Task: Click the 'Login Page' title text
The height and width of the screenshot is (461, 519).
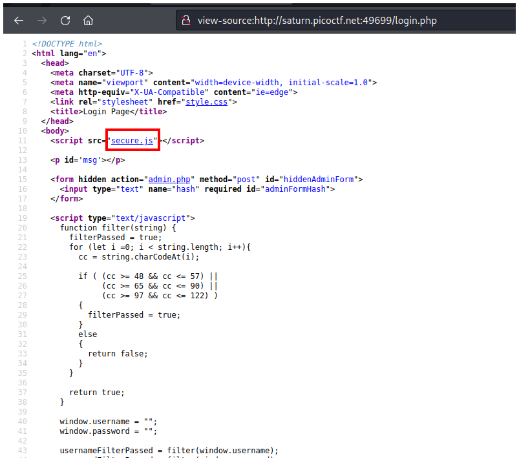Action: [113, 111]
